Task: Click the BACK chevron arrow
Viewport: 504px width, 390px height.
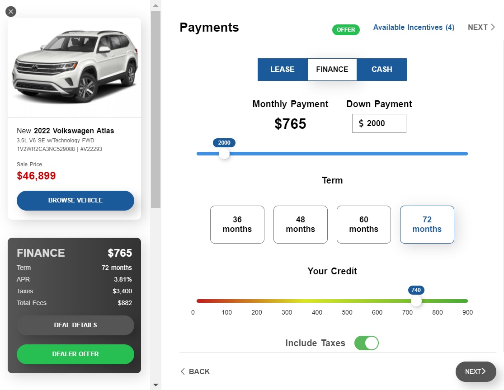Action: [183, 371]
